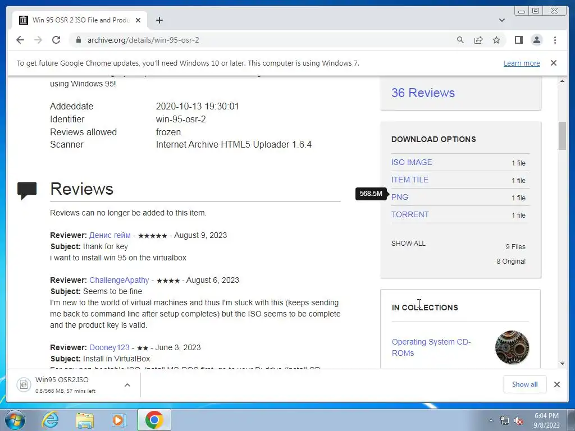Click the Addeddate value 2020-10-13 19:30:01

point(197,106)
